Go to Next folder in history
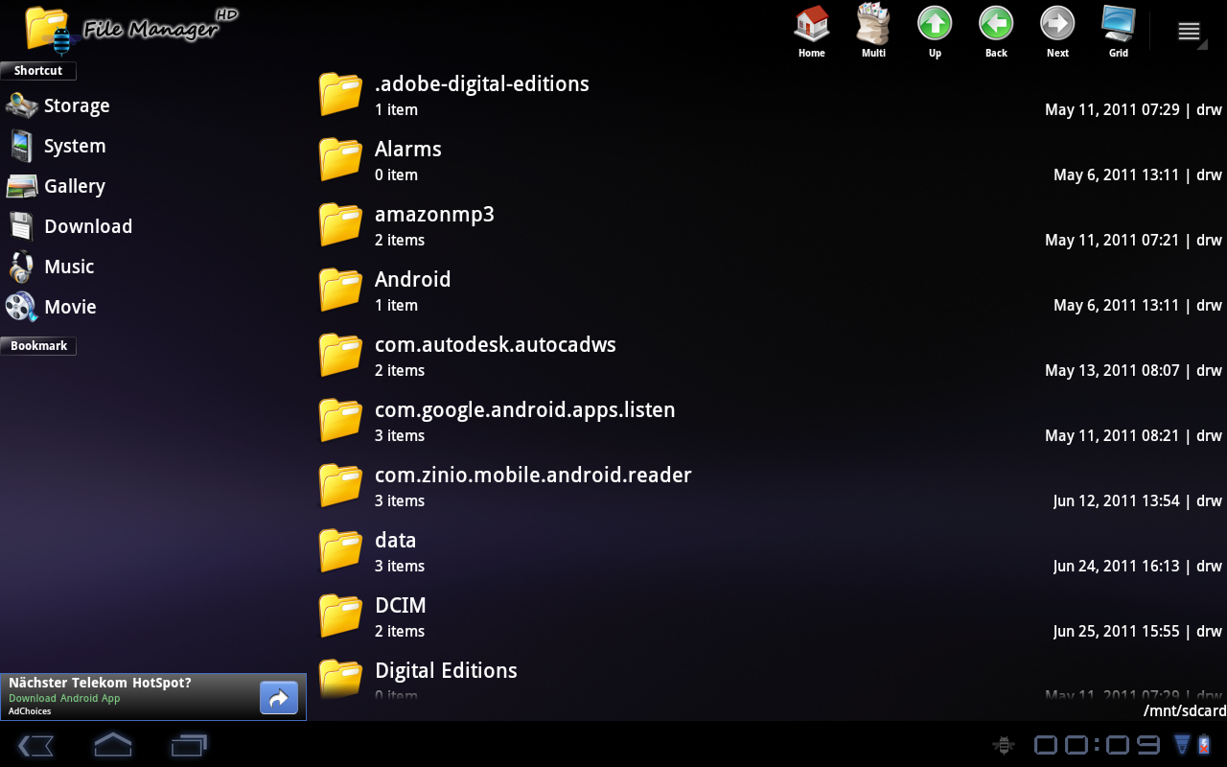The width and height of the screenshot is (1227, 767). [1057, 32]
